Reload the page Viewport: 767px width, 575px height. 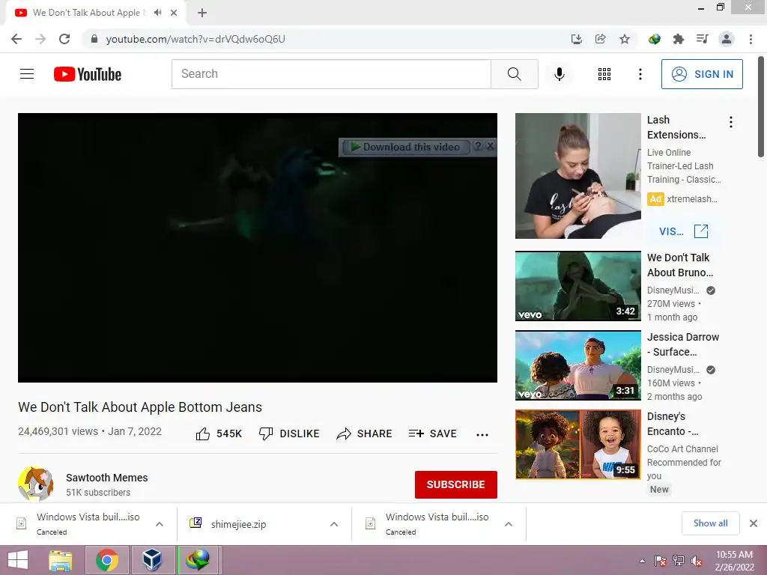coord(64,39)
